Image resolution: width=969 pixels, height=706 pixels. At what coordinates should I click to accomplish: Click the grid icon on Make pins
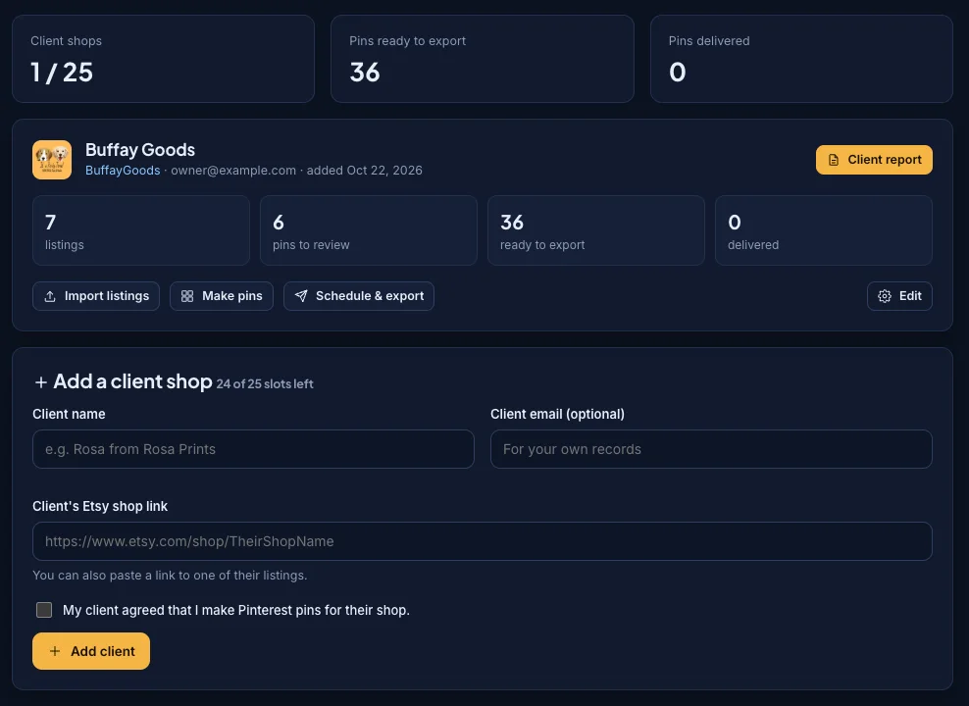(187, 296)
